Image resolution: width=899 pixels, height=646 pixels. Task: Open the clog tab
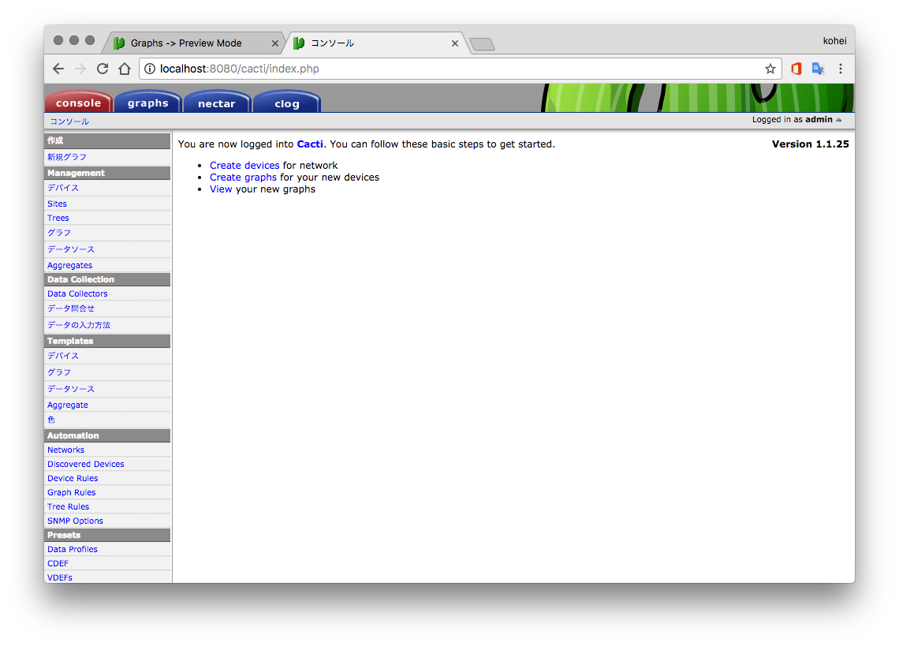[x=287, y=103]
